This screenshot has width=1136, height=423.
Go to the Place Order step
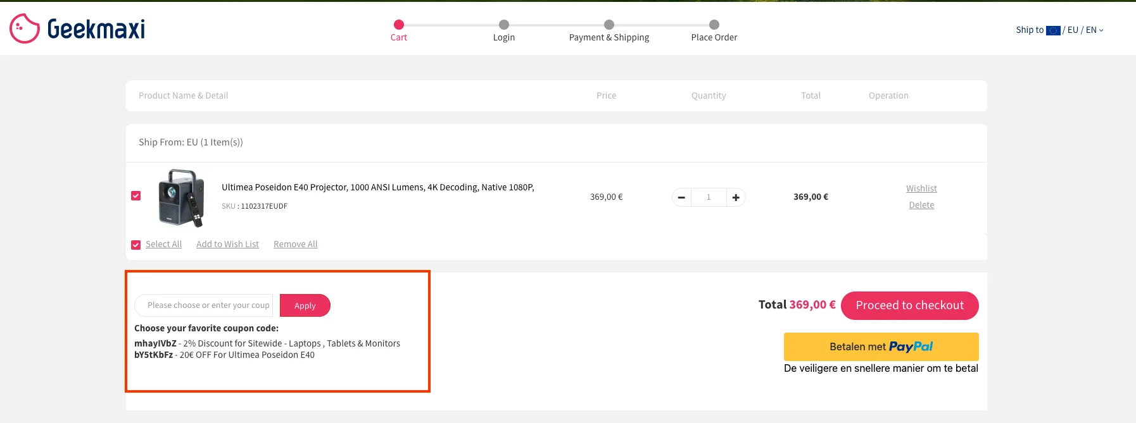[714, 30]
